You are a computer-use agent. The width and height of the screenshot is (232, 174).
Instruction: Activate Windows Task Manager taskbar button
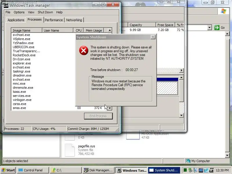[x=132, y=170]
